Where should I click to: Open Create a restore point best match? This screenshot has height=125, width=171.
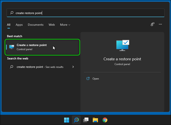[x=42, y=47]
